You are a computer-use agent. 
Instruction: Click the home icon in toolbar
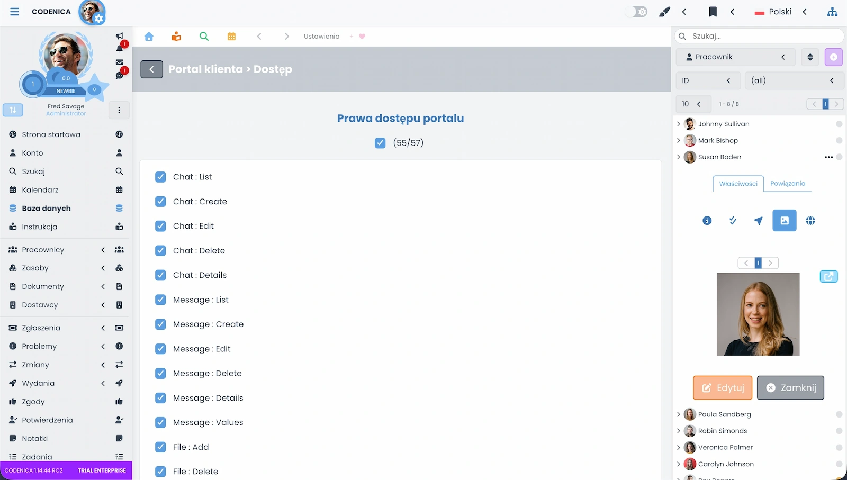click(149, 37)
